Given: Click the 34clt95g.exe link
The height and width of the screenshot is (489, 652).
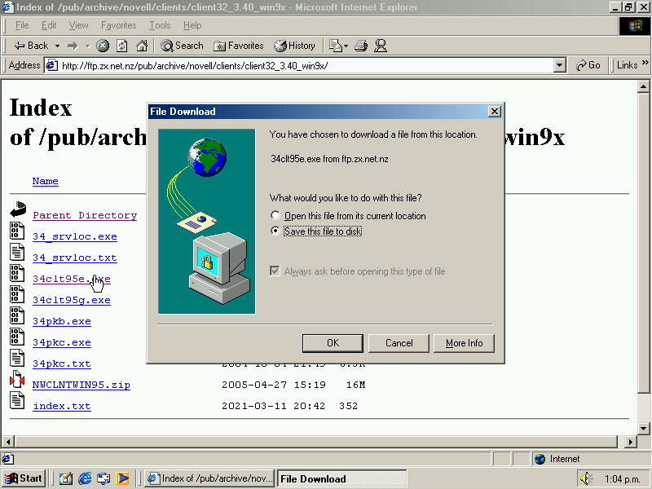Looking at the screenshot, I should click(x=72, y=300).
